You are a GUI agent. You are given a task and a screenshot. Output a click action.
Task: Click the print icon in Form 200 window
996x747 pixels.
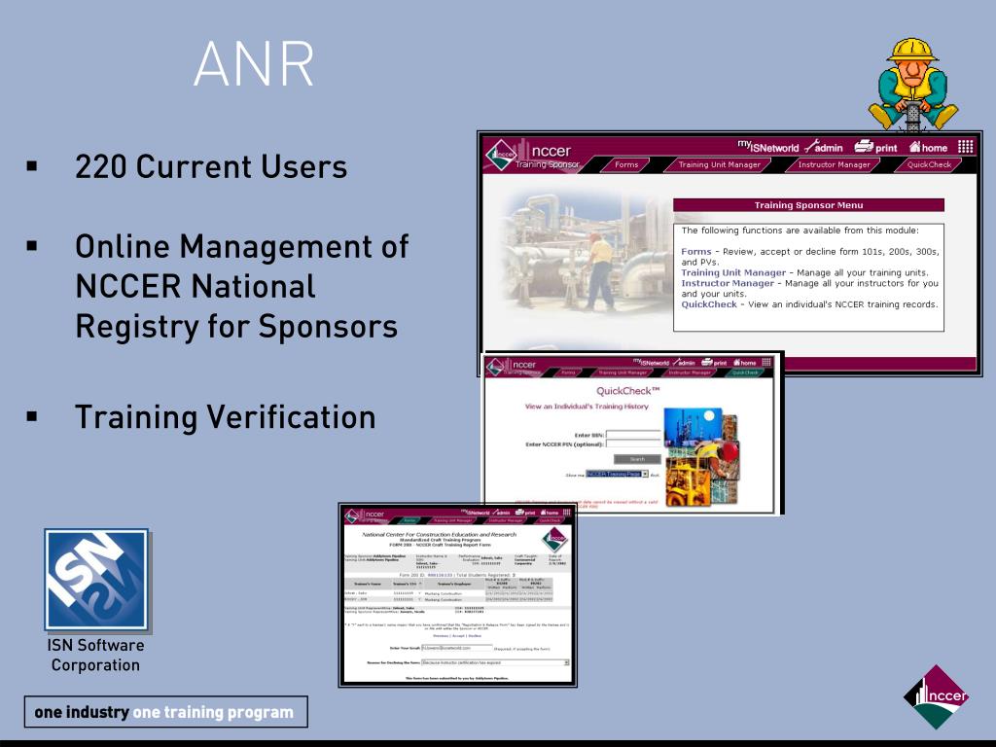point(524,512)
